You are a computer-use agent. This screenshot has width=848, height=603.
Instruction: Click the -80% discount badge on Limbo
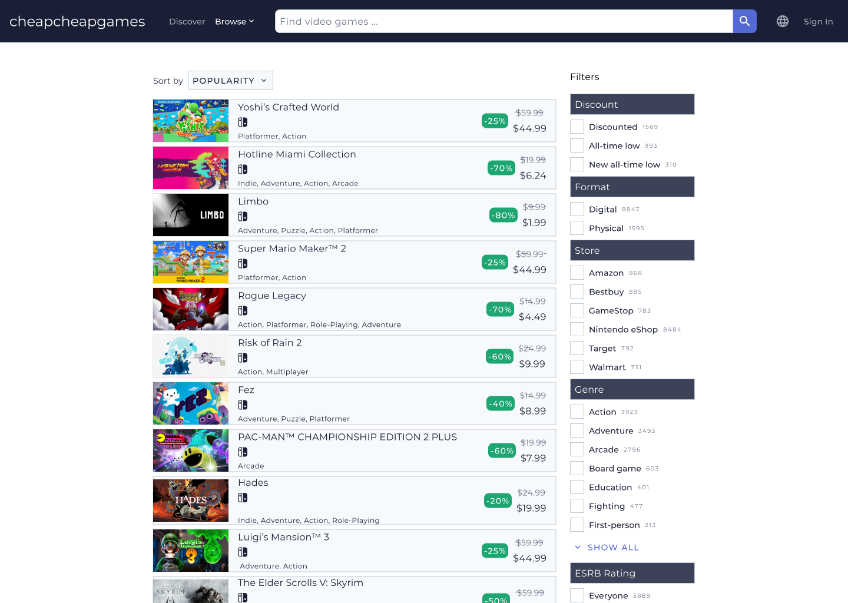tap(503, 215)
